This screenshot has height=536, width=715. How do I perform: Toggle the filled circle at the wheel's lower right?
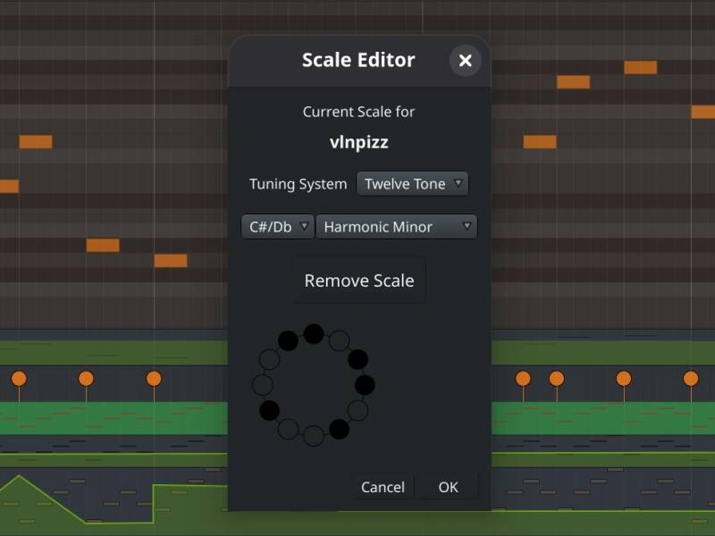tap(340, 429)
